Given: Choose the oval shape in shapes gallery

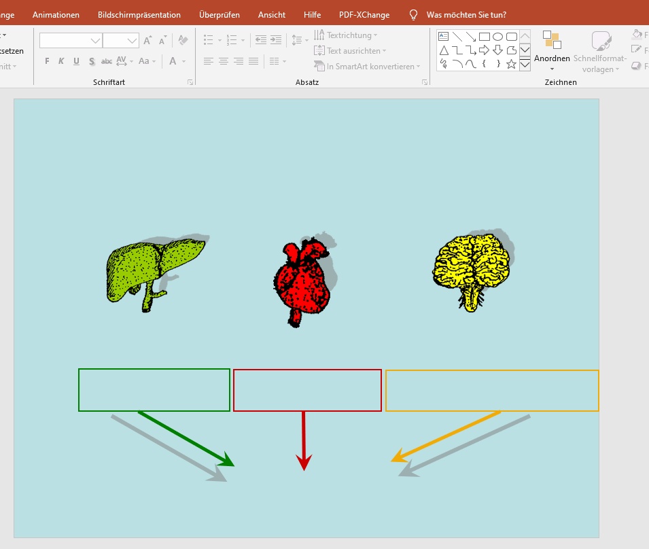Looking at the screenshot, I should coord(497,37).
